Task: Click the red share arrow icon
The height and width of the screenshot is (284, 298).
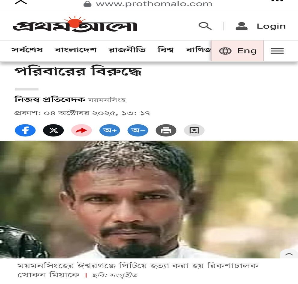Action: point(81,130)
